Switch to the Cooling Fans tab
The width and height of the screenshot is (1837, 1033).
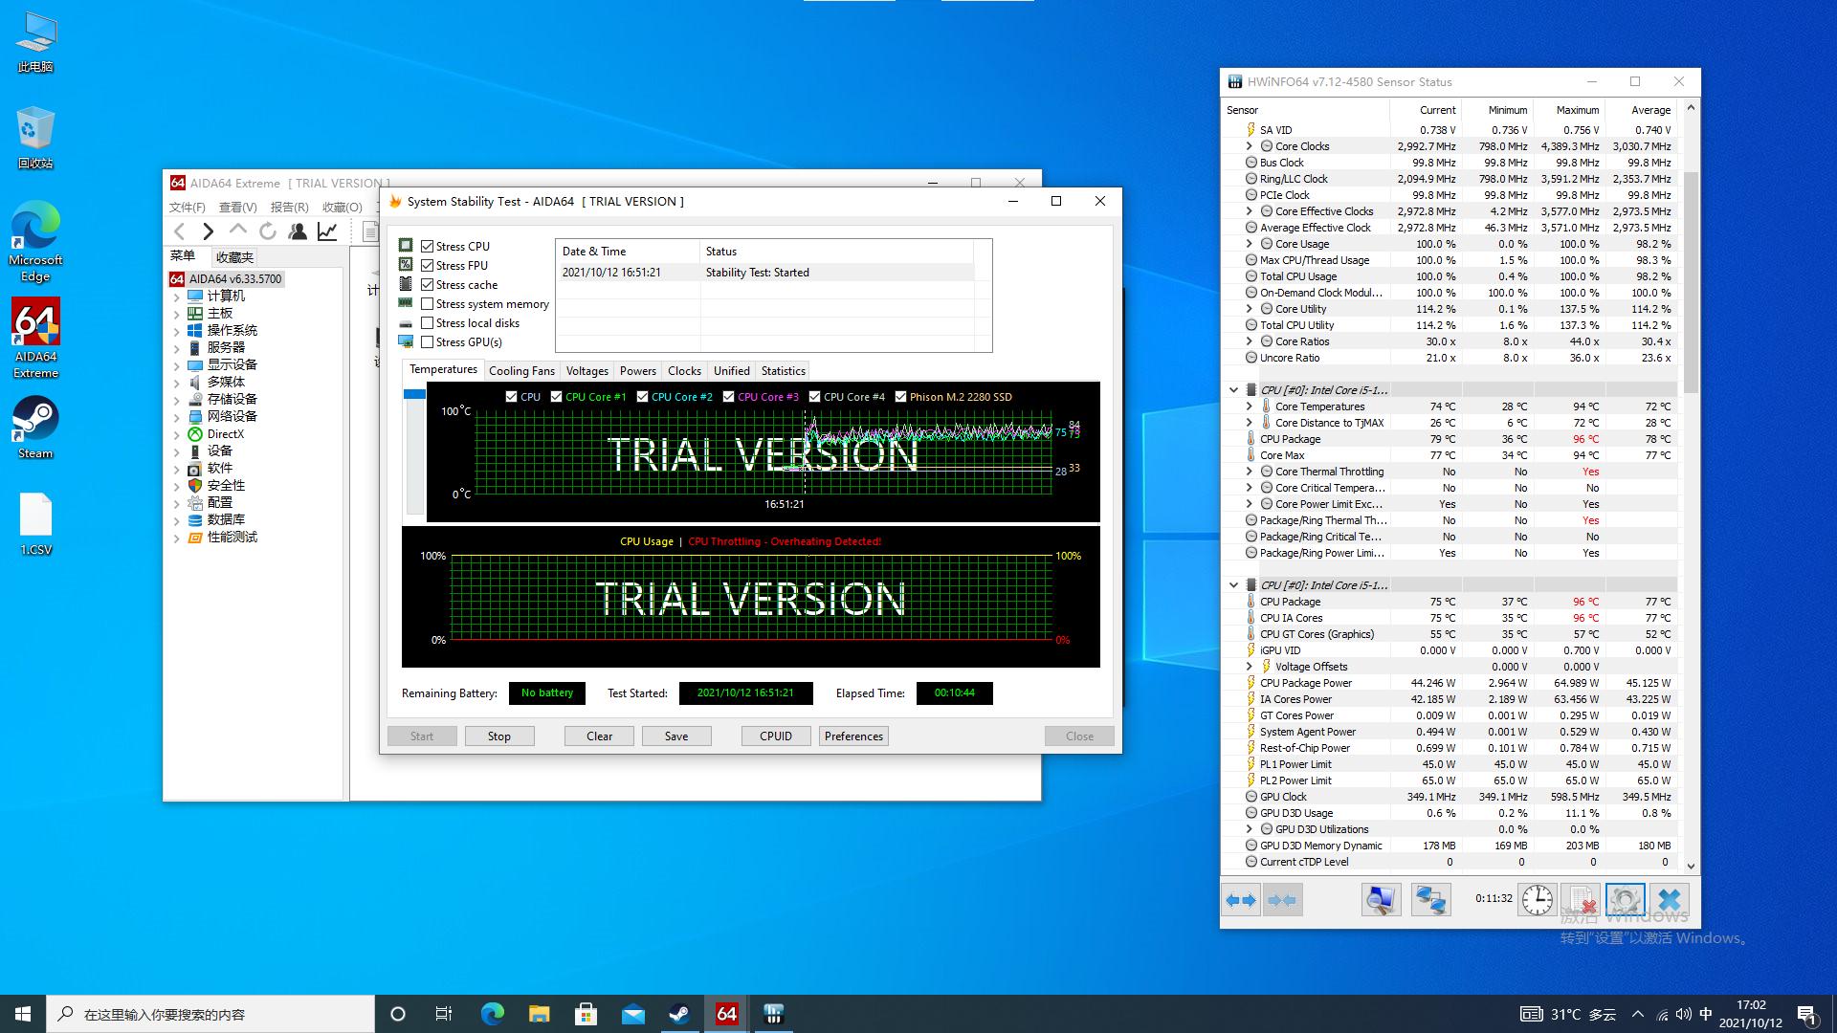click(x=521, y=371)
